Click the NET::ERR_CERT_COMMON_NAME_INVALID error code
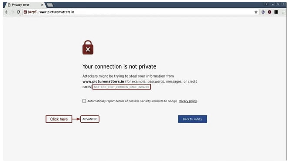 pyautogui.click(x=122, y=87)
